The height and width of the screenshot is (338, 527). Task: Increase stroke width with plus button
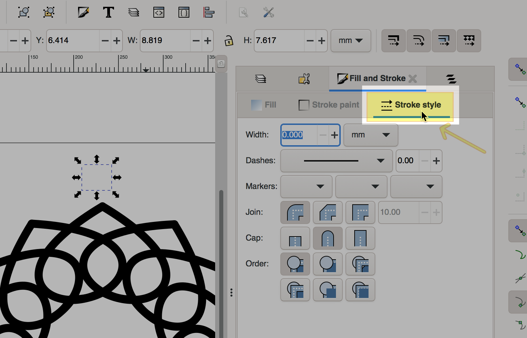335,135
